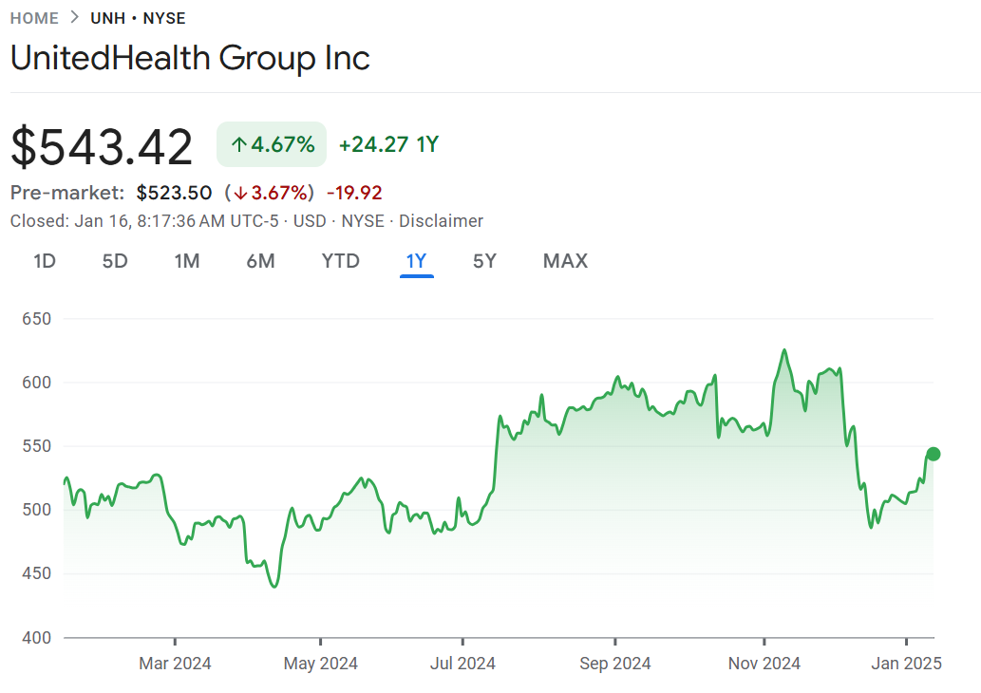The height and width of the screenshot is (693, 981).
Task: Select the MAX time range tab
Action: [x=565, y=261]
